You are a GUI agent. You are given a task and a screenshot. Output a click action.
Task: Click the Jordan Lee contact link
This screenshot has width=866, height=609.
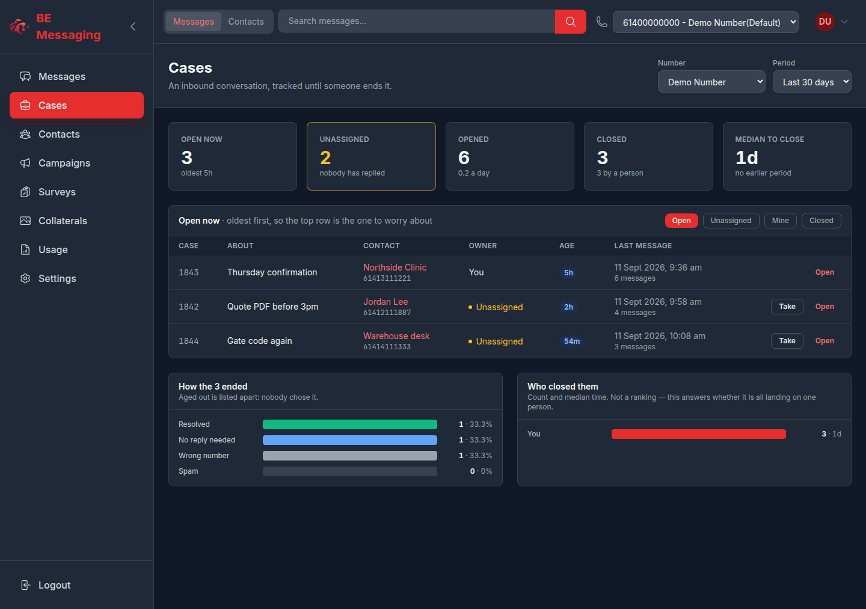coord(385,302)
